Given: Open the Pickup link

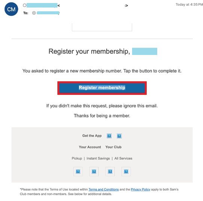Looking at the screenshot, I should [x=77, y=158].
